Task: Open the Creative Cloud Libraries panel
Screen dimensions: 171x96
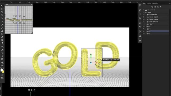Action: [x=140, y=36]
